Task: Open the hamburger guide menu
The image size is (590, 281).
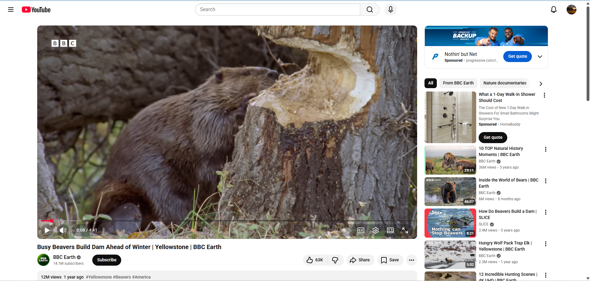Action: 11,10
